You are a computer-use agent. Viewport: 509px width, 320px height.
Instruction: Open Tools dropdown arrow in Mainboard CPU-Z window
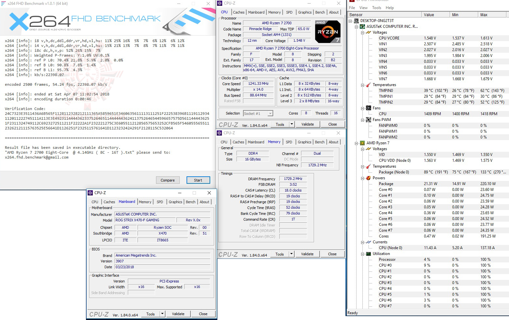pos(163,314)
